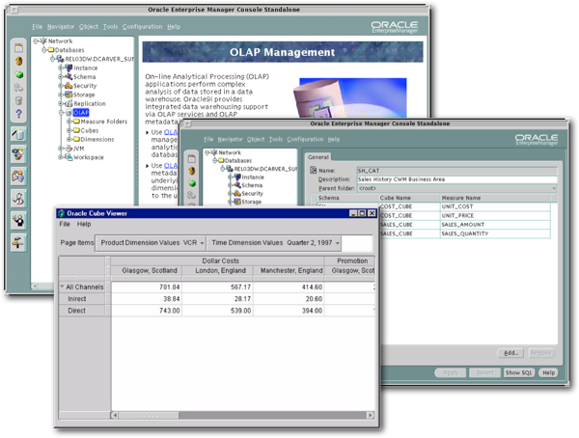Select the OLAP node in back window tree
Viewport: 579px width, 438px height.
point(81,113)
